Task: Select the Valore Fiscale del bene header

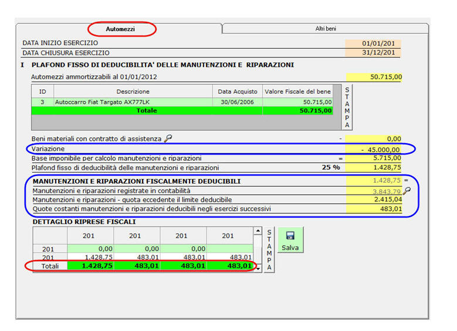Action: tap(297, 92)
